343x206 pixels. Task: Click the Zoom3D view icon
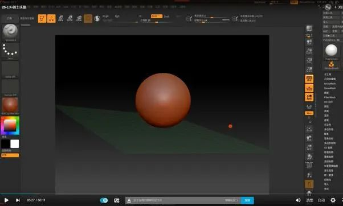click(309, 148)
